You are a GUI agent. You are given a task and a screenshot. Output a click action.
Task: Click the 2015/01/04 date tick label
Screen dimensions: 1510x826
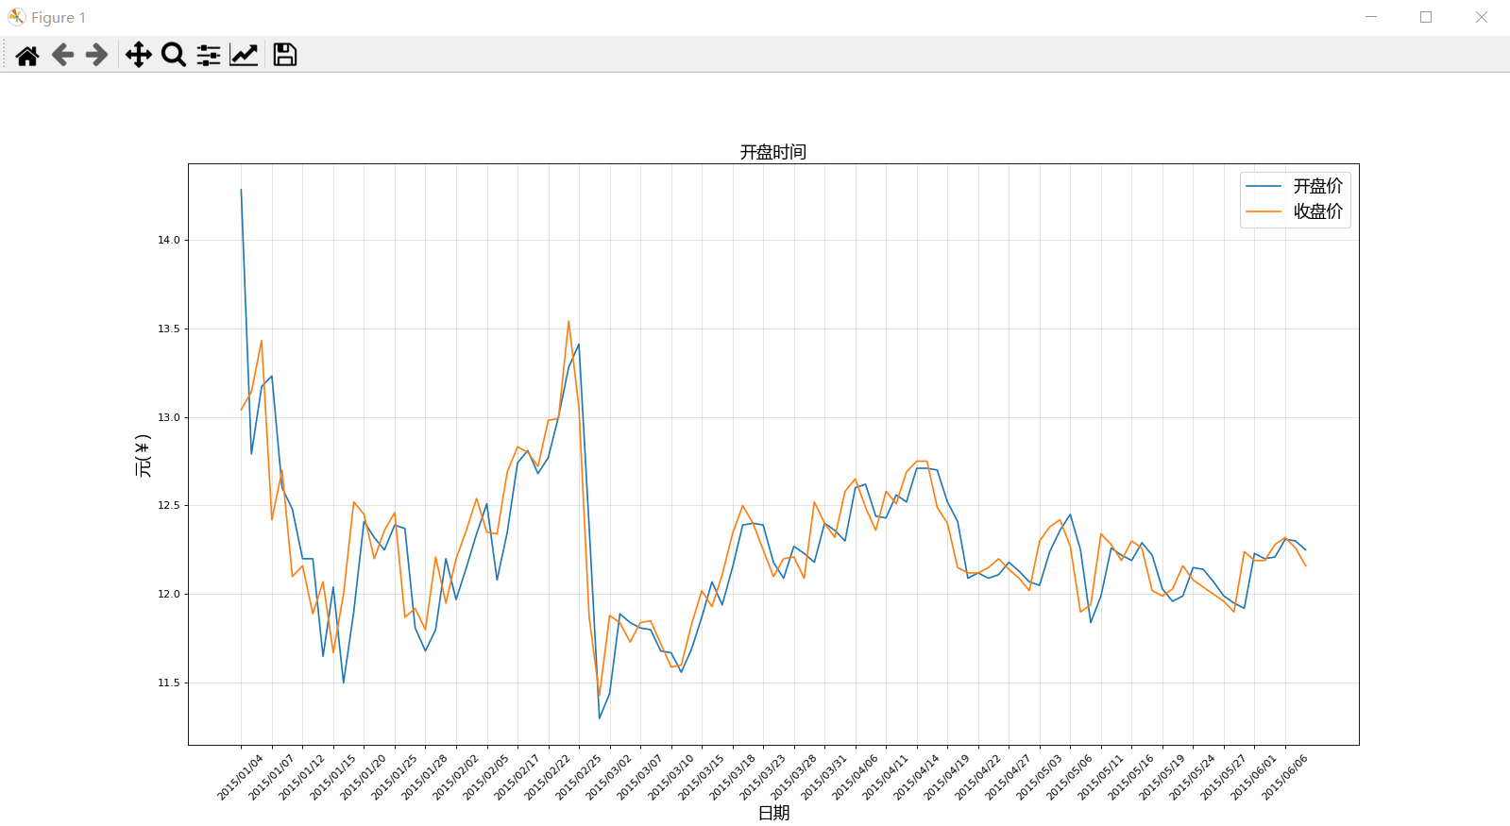pos(240,778)
